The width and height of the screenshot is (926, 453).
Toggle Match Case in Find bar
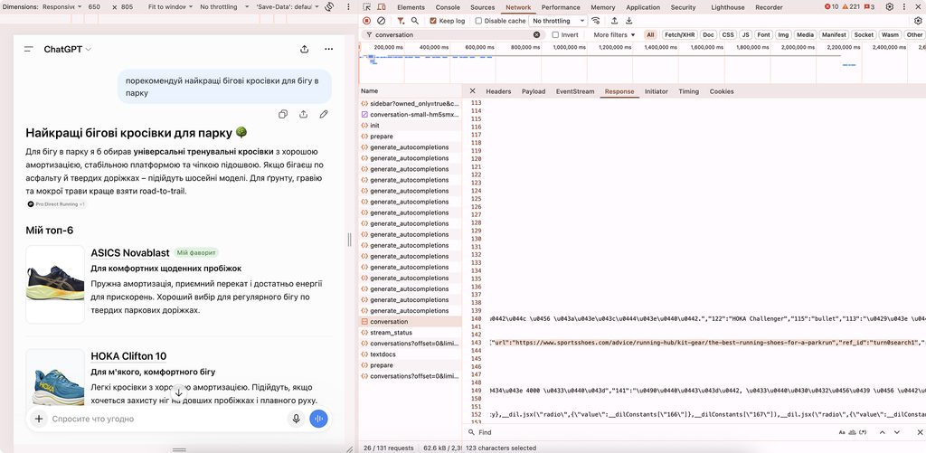point(842,433)
